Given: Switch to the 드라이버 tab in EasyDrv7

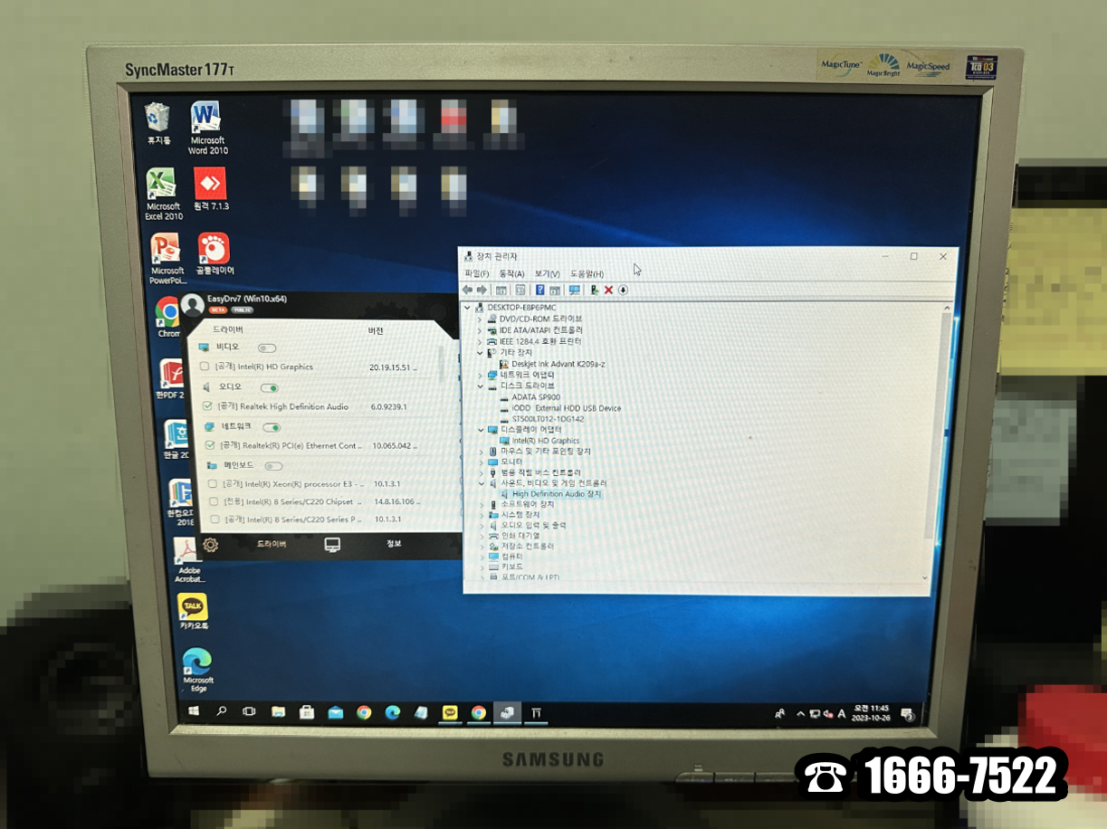Looking at the screenshot, I should click(272, 544).
